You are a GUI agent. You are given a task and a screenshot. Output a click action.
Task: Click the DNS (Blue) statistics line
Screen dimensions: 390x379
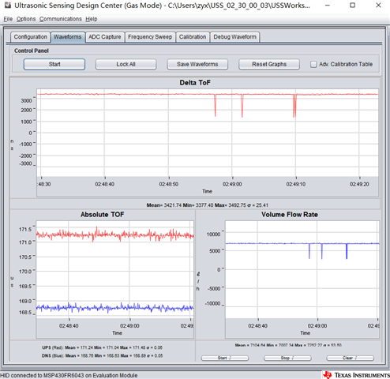[x=102, y=356]
